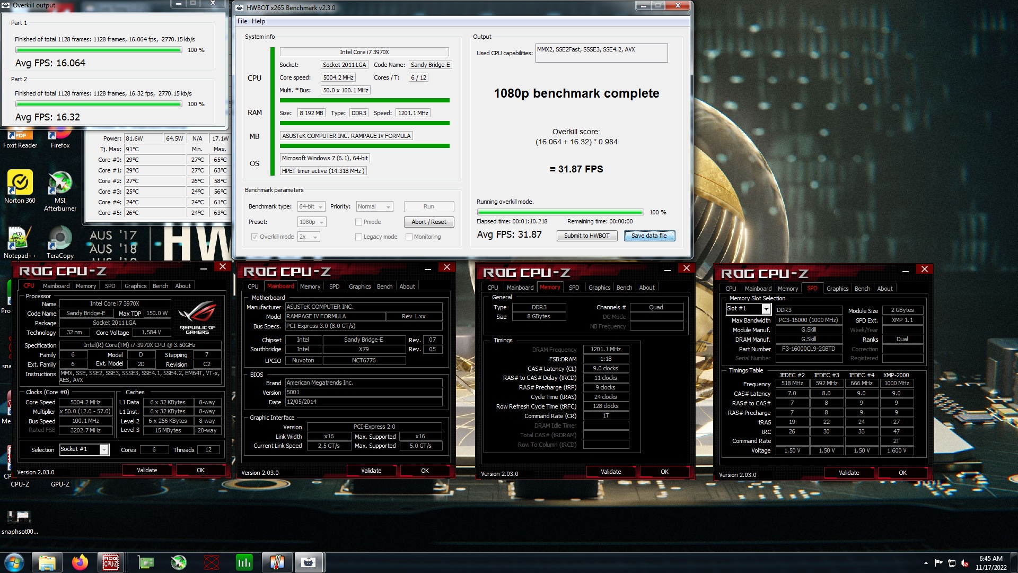Click Validate in the CPU tab window

(147, 470)
